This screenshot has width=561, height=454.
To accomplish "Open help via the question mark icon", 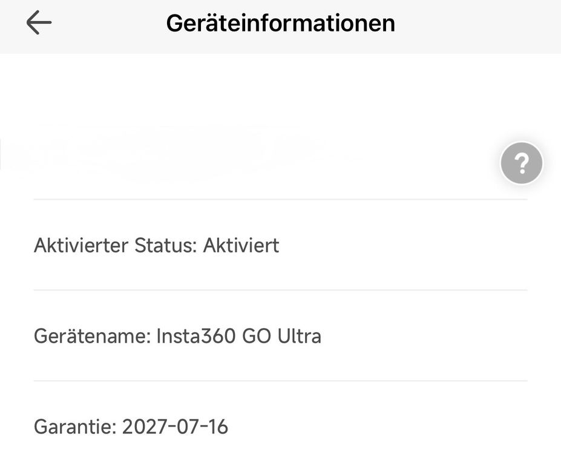I will pyautogui.click(x=521, y=163).
